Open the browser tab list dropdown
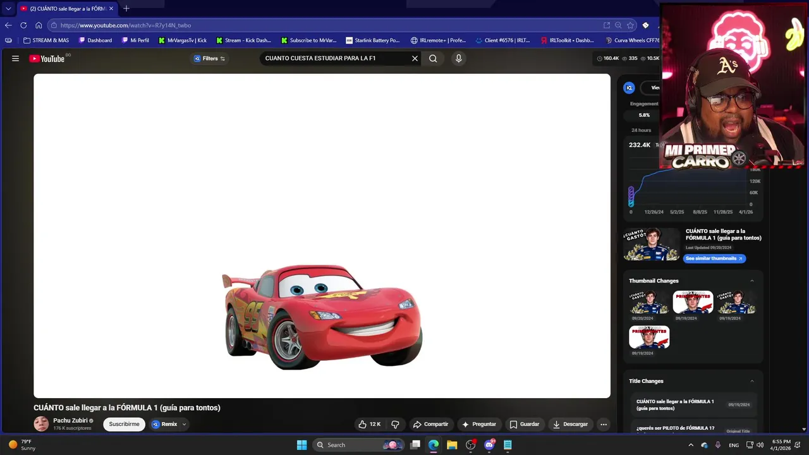The width and height of the screenshot is (809, 455). coord(8,9)
